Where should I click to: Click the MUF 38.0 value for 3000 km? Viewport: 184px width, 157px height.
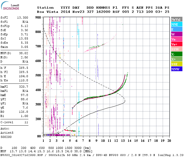click(x=78, y=152)
